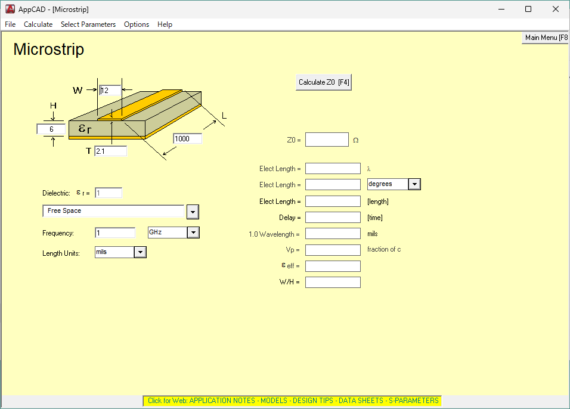Expand the Length Units mils dropdown arrow
570x409 pixels.
click(140, 252)
